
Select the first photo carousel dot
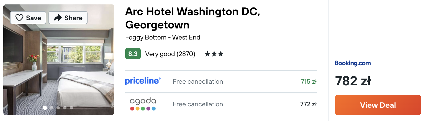tap(45, 108)
